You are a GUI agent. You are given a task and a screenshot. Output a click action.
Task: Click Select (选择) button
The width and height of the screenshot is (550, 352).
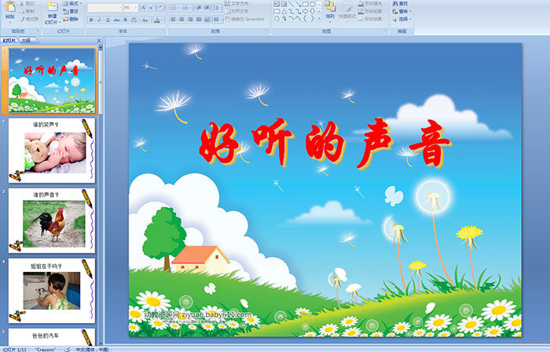[401, 19]
